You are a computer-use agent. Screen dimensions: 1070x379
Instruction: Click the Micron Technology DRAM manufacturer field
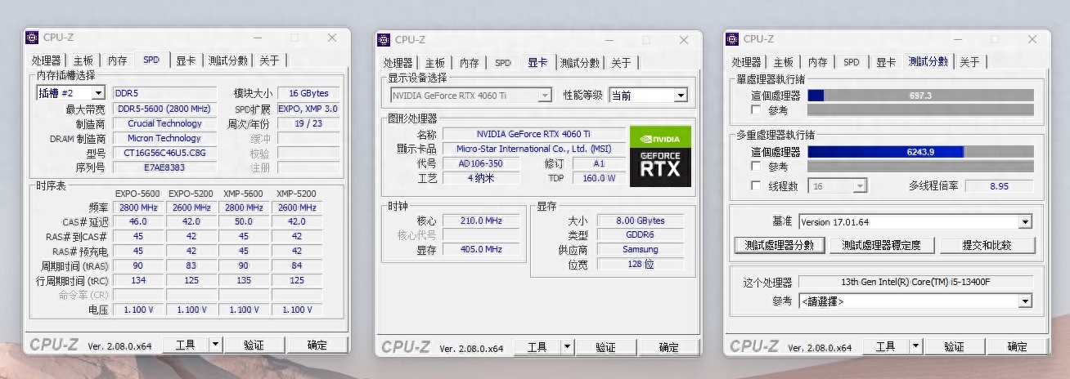pos(164,138)
